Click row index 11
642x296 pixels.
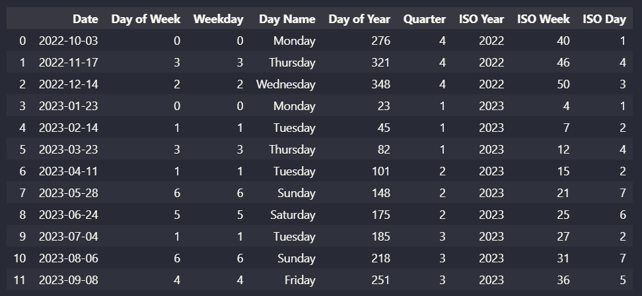[x=19, y=280]
